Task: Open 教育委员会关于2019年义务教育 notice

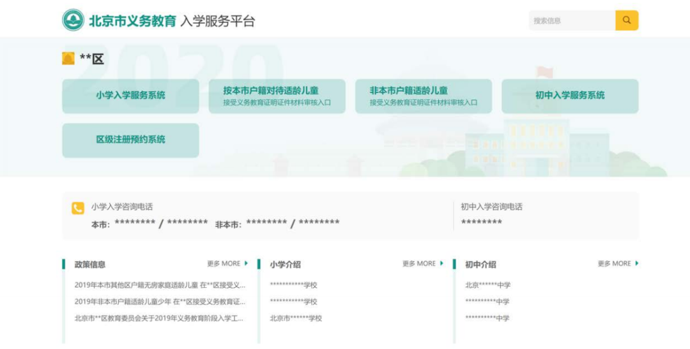Action: pyautogui.click(x=159, y=318)
